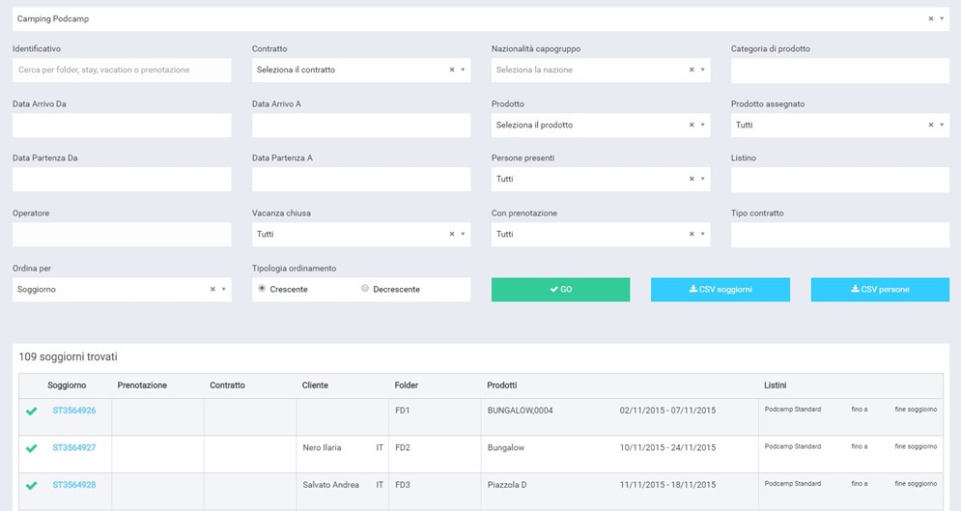The width and height of the screenshot is (961, 511).
Task: Focus the Data Arrivo Da field
Action: click(122, 125)
